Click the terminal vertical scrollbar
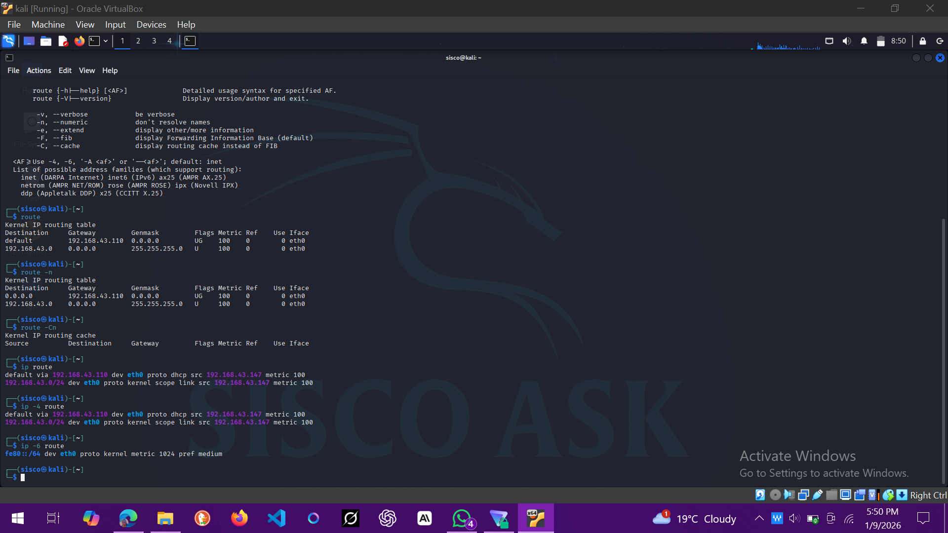Image resolution: width=948 pixels, height=533 pixels. 944,350
